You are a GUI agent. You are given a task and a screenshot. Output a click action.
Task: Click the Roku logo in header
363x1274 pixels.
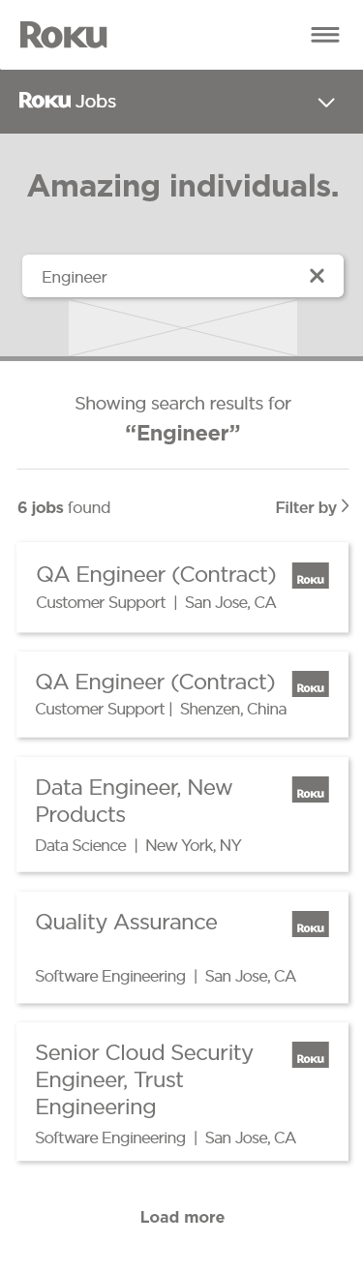tap(64, 35)
